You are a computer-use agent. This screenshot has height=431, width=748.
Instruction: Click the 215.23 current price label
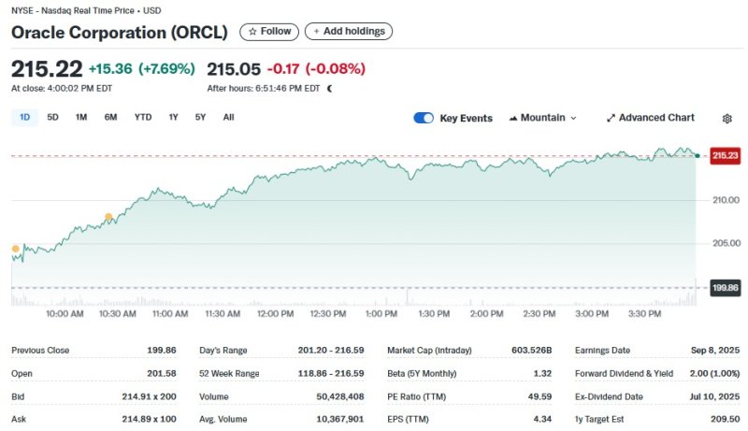[725, 155]
